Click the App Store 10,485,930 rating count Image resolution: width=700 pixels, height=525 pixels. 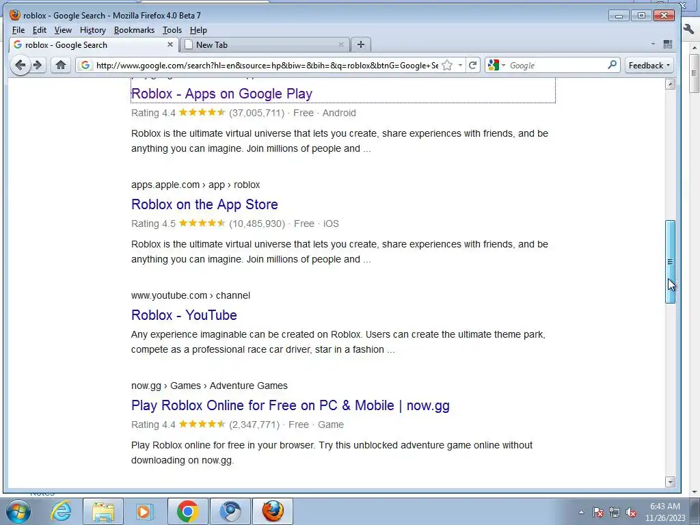(x=257, y=224)
